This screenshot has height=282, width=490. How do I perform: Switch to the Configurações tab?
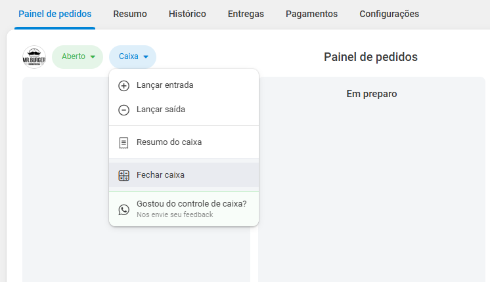click(x=389, y=14)
